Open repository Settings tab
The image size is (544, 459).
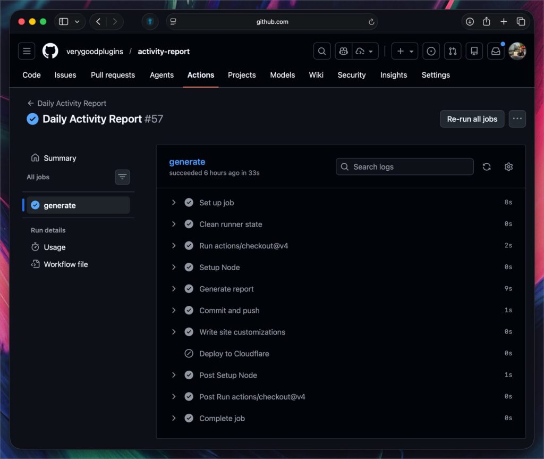[x=436, y=75]
